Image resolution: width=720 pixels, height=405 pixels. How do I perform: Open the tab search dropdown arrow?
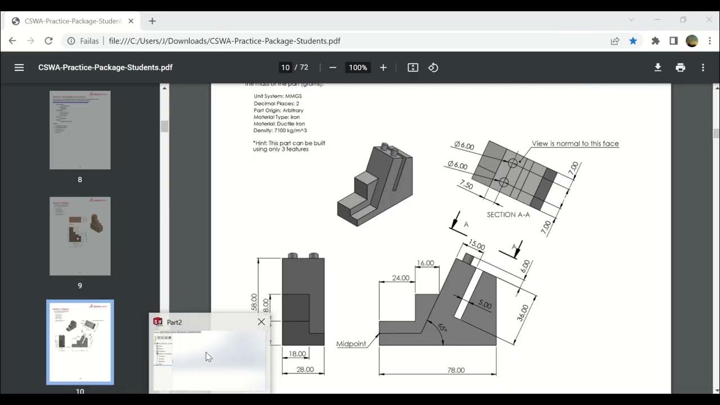pos(631,20)
